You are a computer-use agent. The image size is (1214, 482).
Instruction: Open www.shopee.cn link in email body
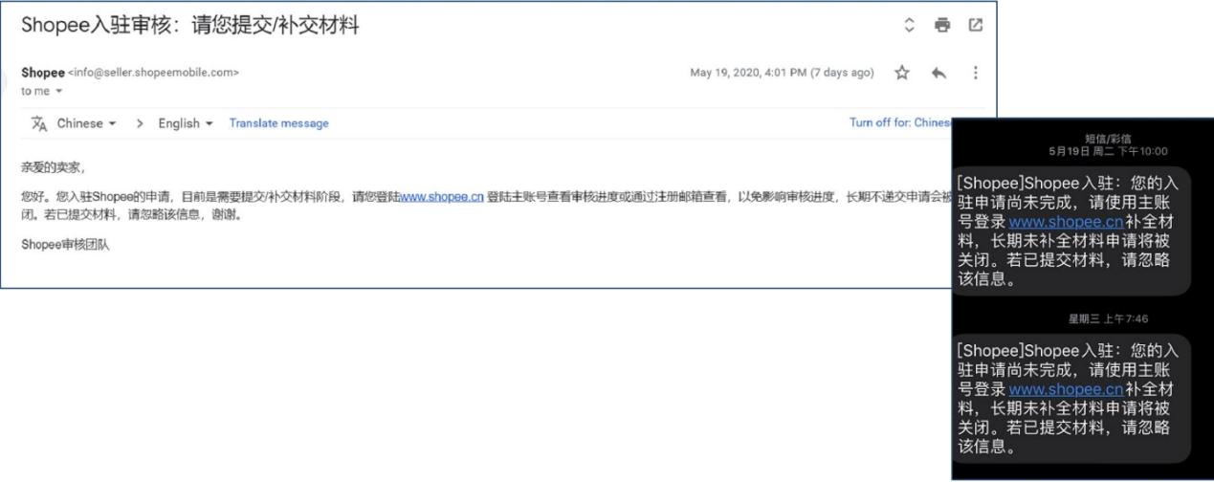pos(442,197)
